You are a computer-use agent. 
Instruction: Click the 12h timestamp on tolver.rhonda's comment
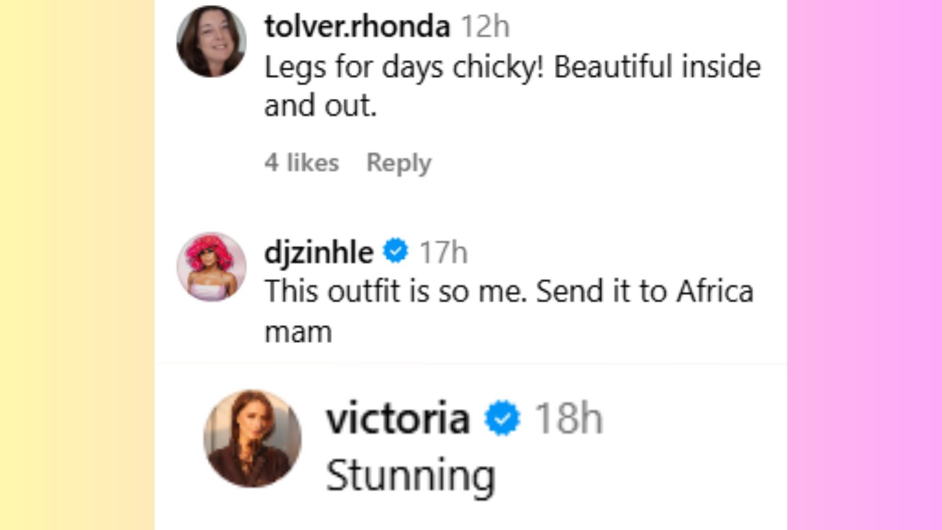485,26
